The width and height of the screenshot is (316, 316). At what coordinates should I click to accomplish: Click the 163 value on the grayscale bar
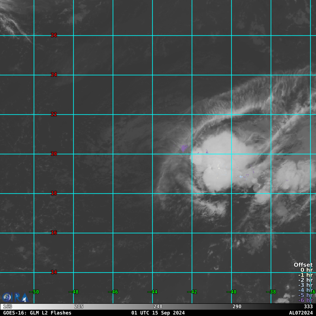click(x=7, y=307)
